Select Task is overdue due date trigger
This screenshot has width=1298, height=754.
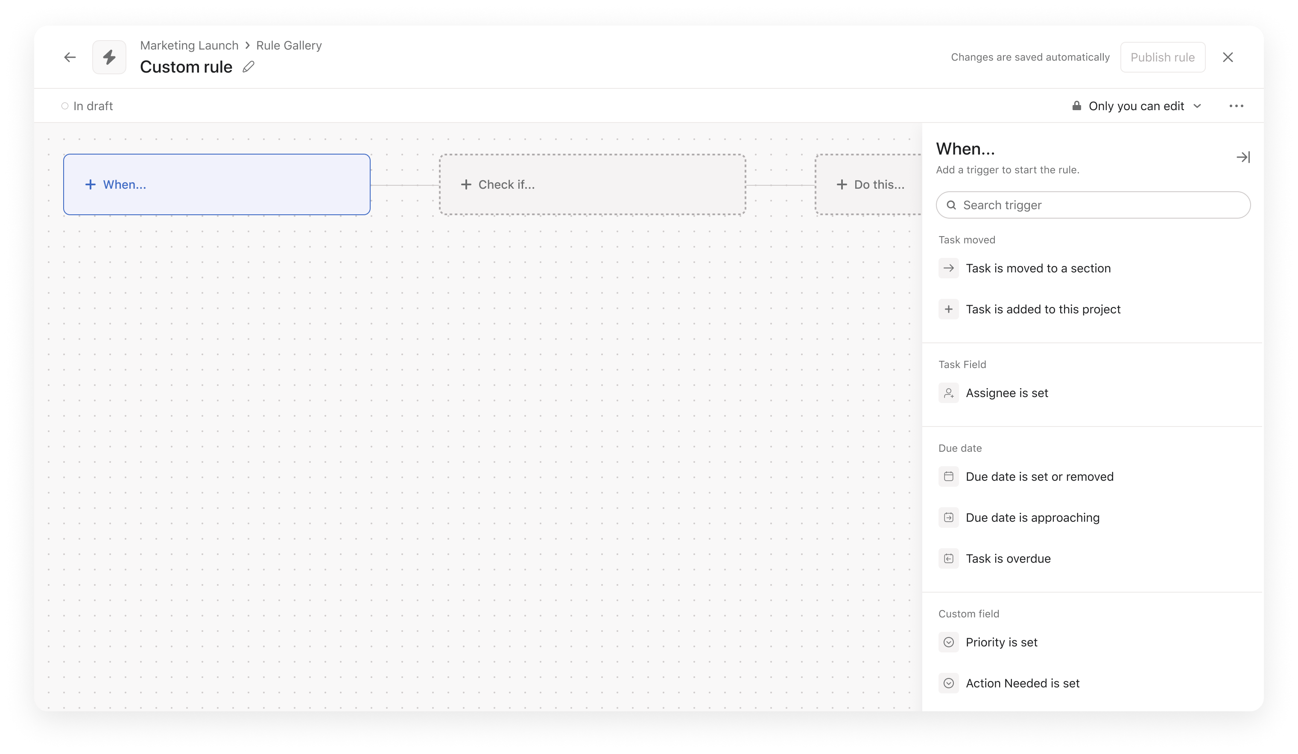click(x=1008, y=558)
